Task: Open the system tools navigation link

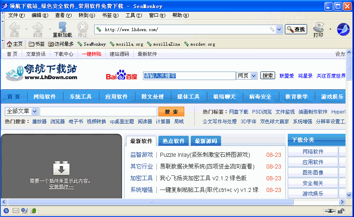Action: (80, 97)
